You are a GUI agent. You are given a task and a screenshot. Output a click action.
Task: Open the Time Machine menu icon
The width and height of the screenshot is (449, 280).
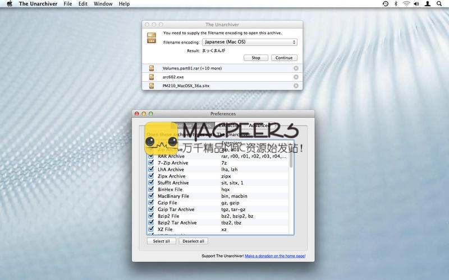385,4
